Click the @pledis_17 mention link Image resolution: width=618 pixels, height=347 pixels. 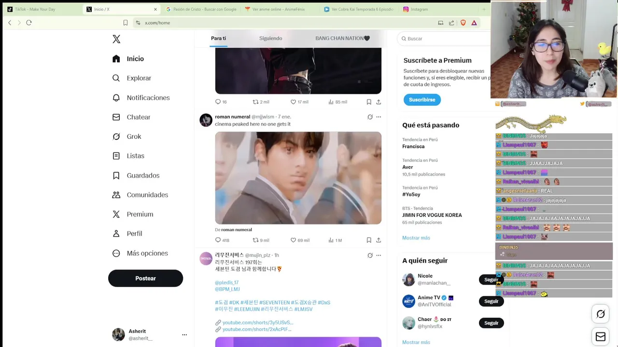pyautogui.click(x=226, y=282)
